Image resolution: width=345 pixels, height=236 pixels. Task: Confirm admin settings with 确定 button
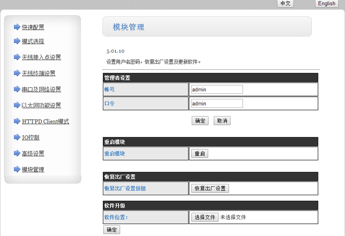pos(200,121)
